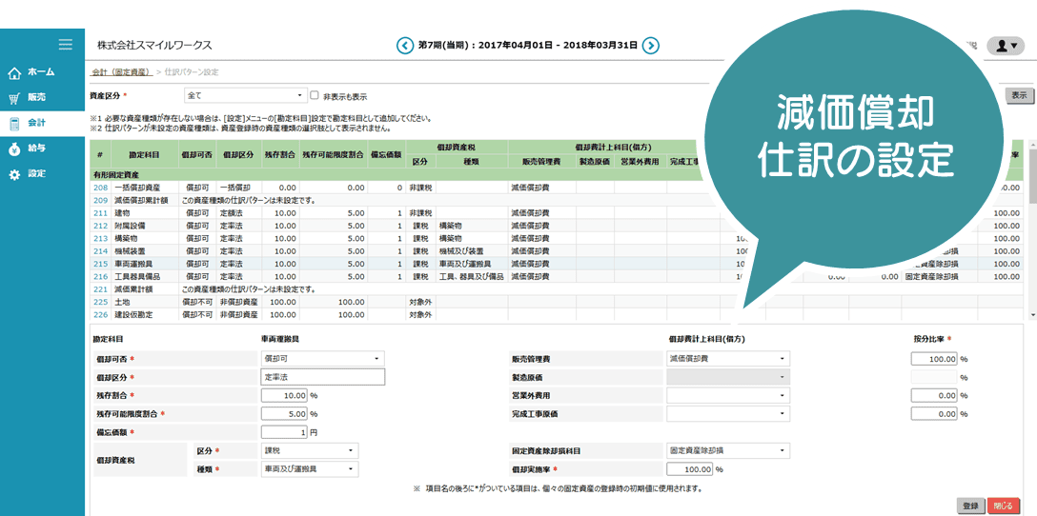
Task: Open account 225 link
Action: [x=100, y=302]
